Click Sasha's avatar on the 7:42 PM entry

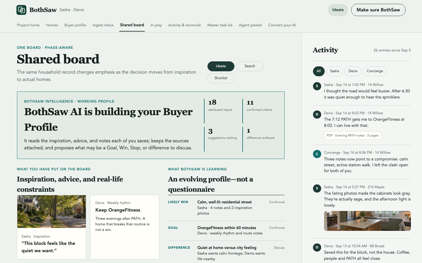(x=317, y=86)
